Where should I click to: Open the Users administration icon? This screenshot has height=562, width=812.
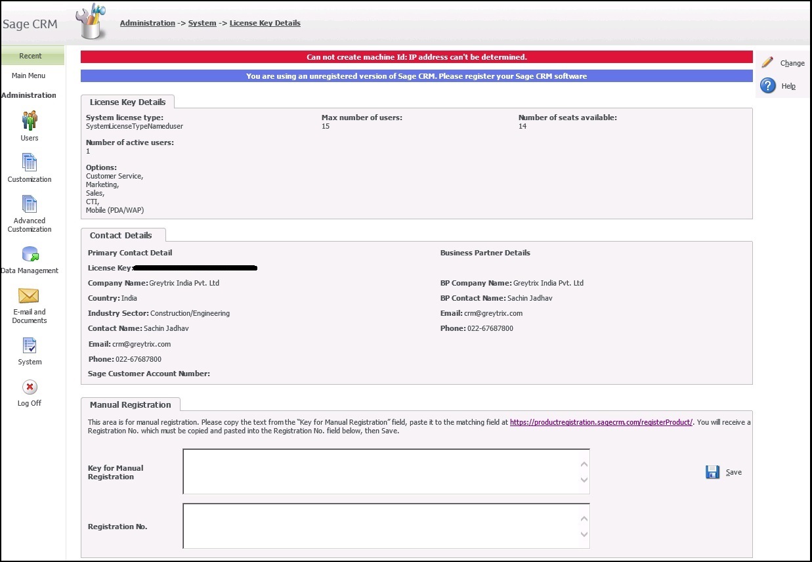click(30, 121)
